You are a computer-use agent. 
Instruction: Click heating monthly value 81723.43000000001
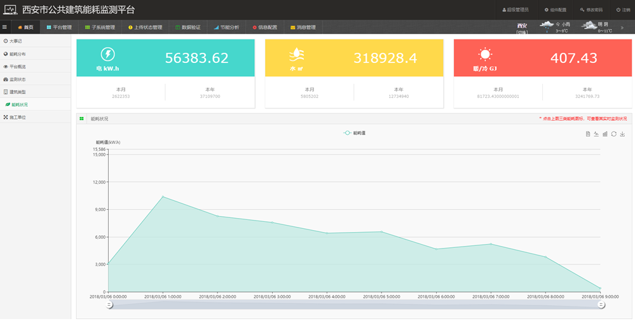click(x=498, y=97)
